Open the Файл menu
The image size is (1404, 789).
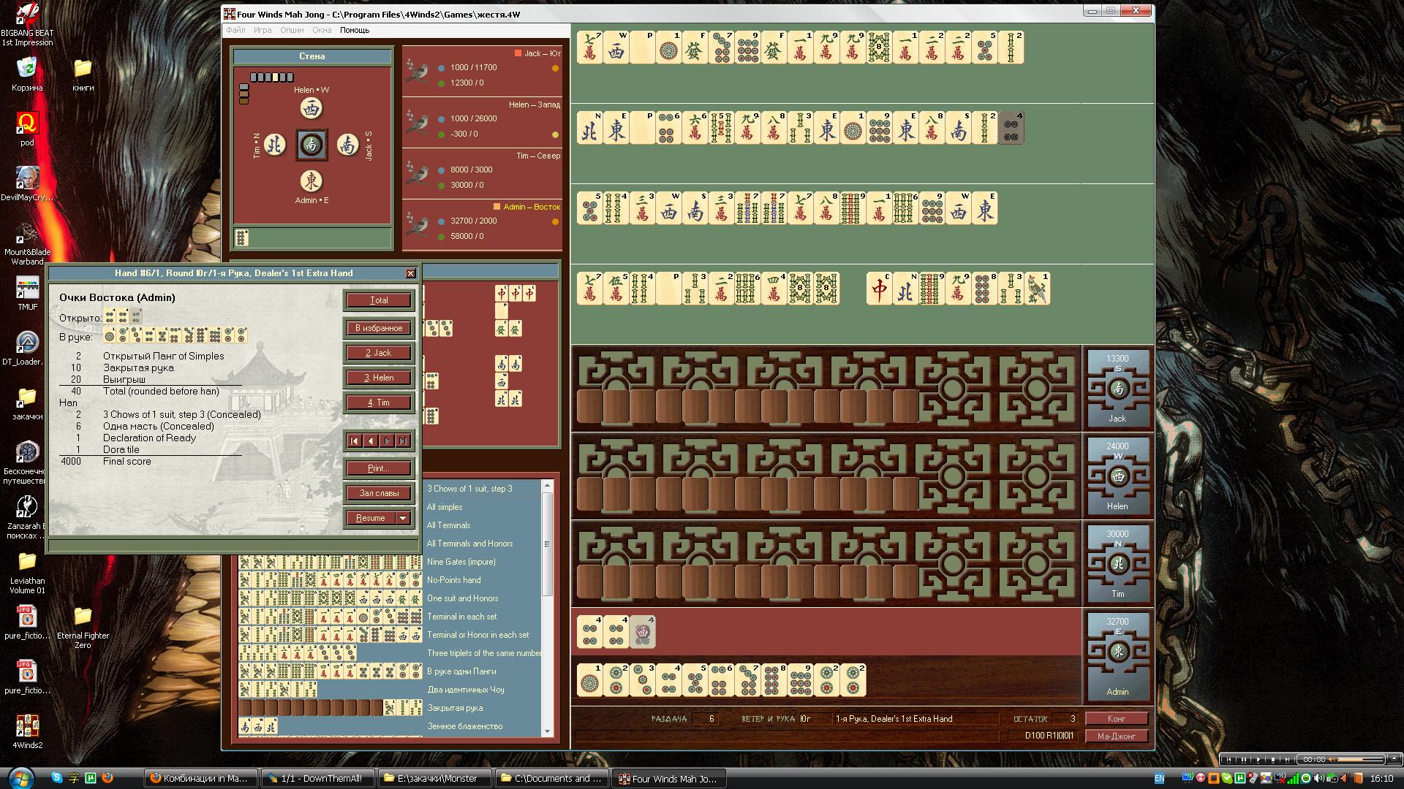pyautogui.click(x=235, y=30)
